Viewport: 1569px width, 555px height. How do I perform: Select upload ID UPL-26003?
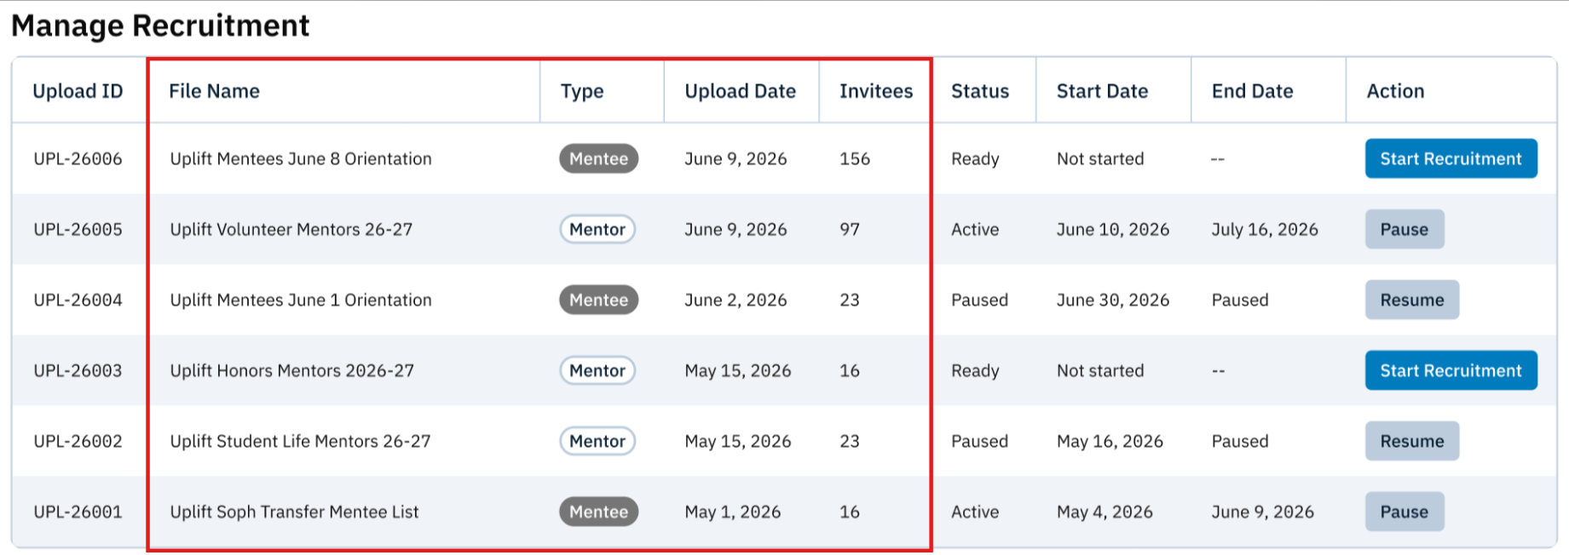tap(78, 370)
